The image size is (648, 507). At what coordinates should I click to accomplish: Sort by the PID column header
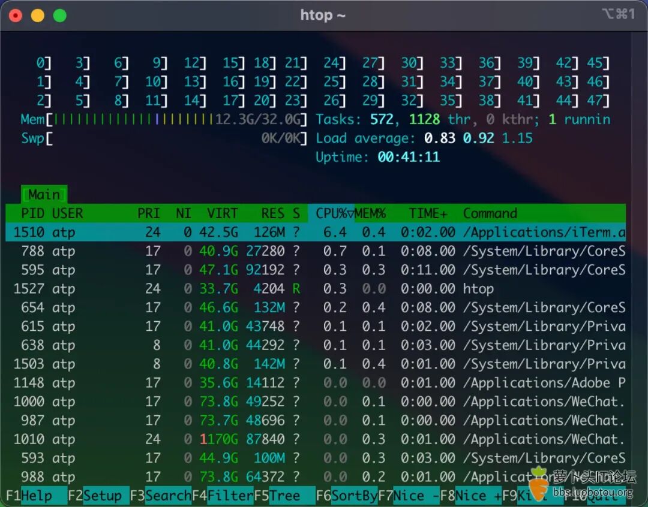[x=32, y=213]
